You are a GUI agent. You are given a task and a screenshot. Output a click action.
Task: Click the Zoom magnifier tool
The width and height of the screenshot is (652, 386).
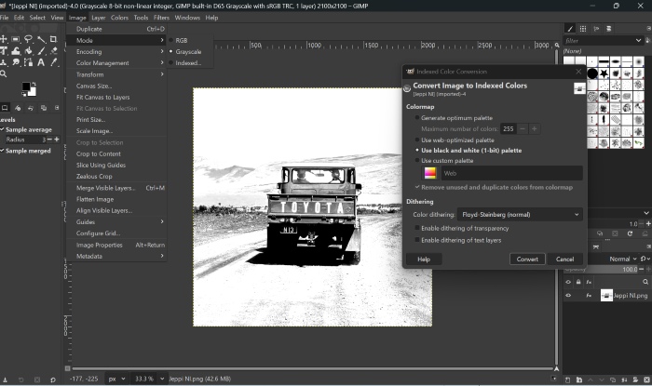(x=4, y=73)
